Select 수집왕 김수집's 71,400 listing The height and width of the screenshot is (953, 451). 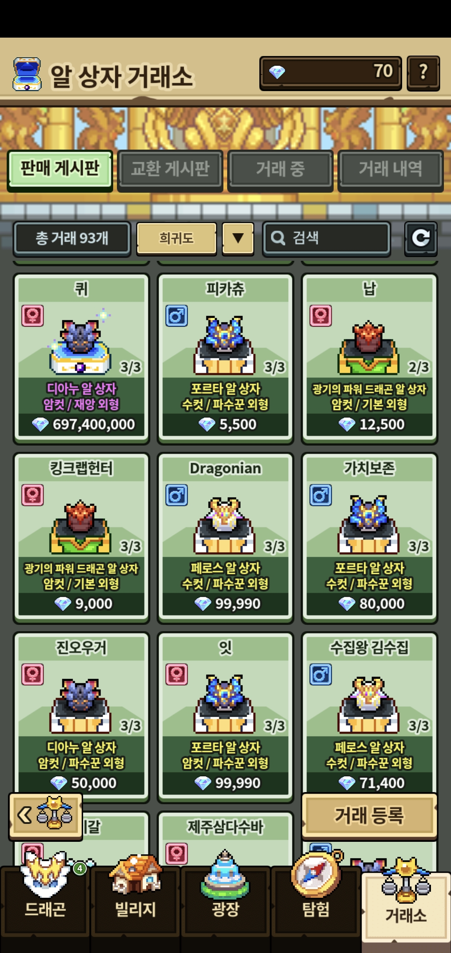(x=370, y=713)
